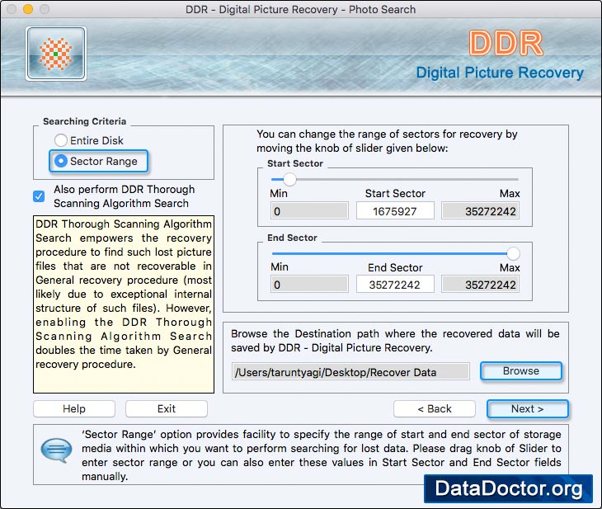
Task: Click the yellow minimize window button
Action: click(28, 9)
